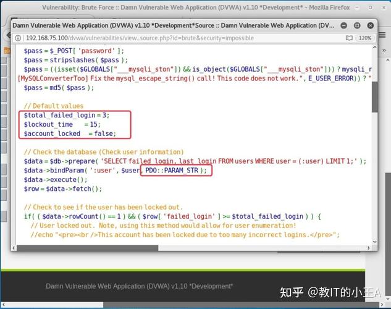Click the DVWA v1.10 *Development* footer text
Image resolution: width=391 pixels, height=309 pixels.
pos(139,286)
